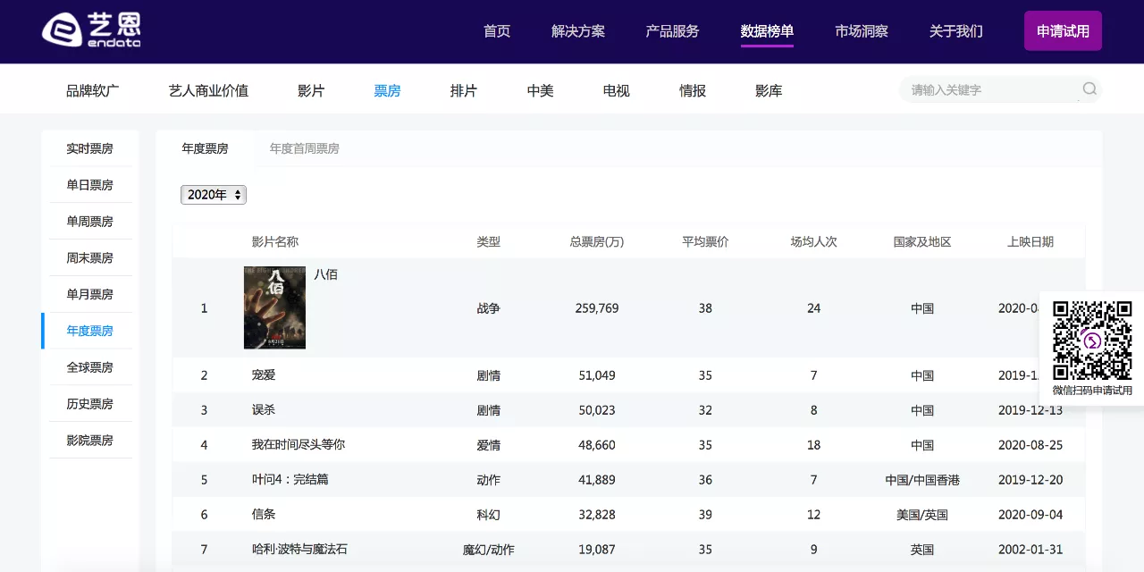Image resolution: width=1144 pixels, height=572 pixels.
Task: Open the 我在时间尽头等你 movie title
Action: (x=299, y=444)
